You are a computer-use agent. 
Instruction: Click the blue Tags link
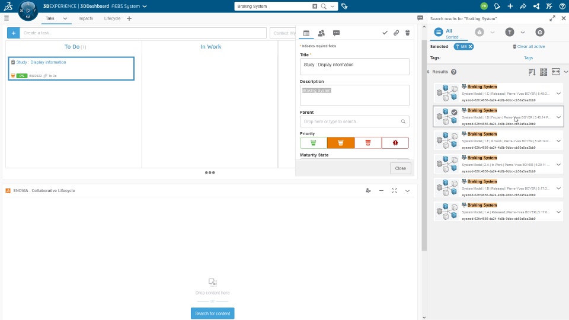pos(528,57)
